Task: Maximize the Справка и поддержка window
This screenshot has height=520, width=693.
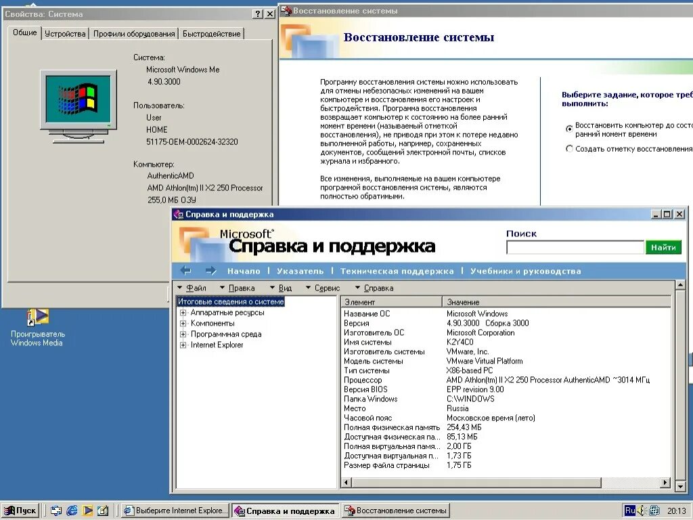Action: tap(667, 215)
